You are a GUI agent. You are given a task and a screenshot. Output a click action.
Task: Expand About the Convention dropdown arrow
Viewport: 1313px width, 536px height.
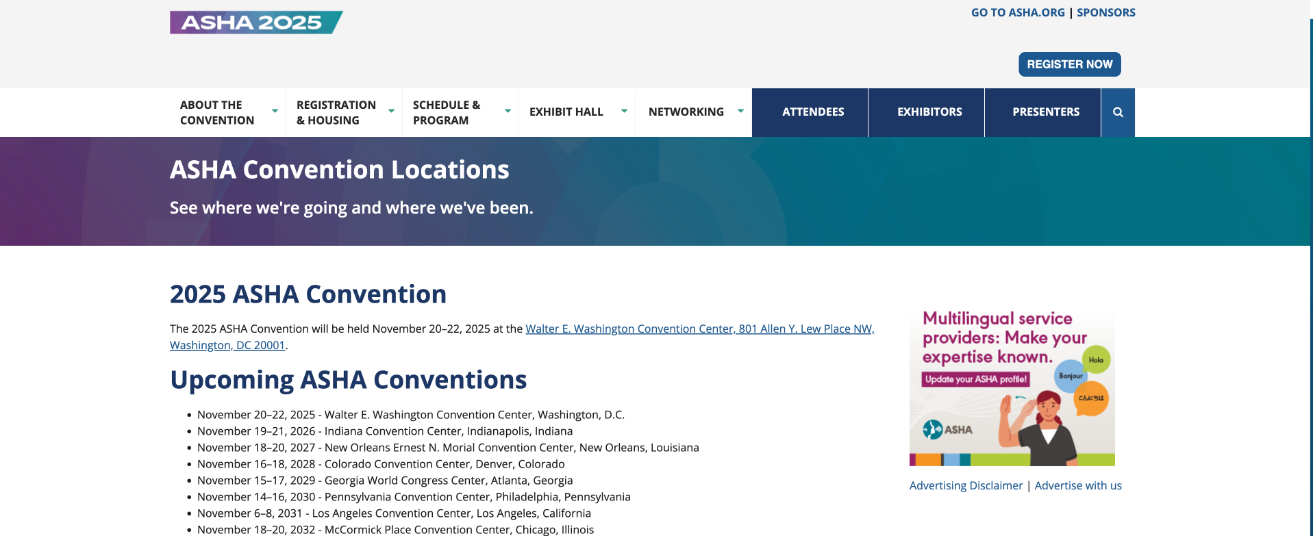point(275,111)
